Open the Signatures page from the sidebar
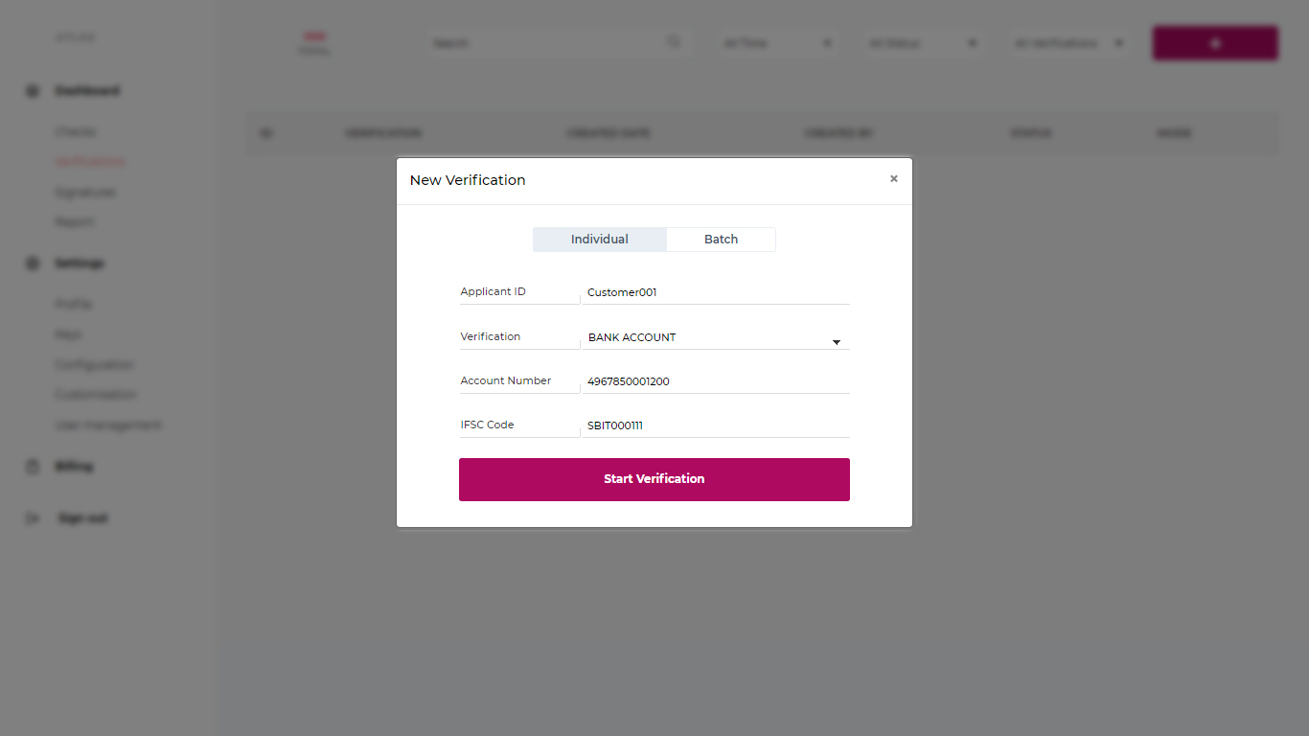 85,193
